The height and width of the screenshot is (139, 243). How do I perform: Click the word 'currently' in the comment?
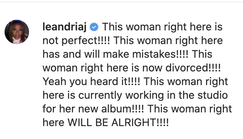pos(100,95)
